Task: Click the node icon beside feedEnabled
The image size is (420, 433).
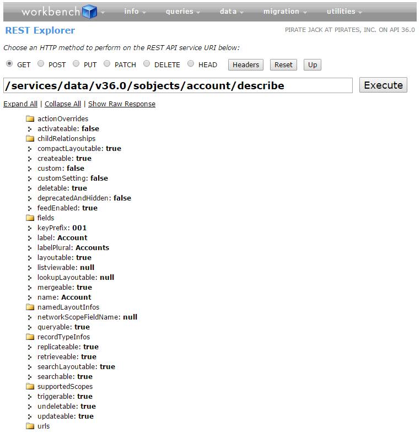Action: (30, 208)
